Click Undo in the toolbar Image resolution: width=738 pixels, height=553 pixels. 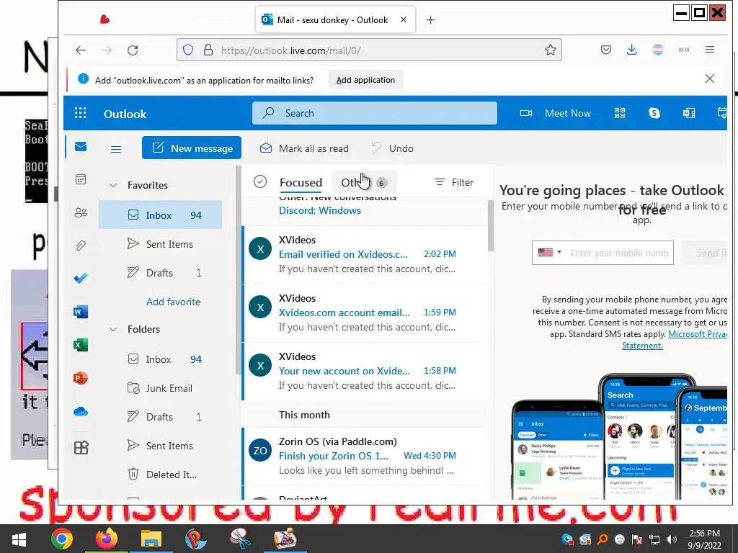tap(393, 148)
